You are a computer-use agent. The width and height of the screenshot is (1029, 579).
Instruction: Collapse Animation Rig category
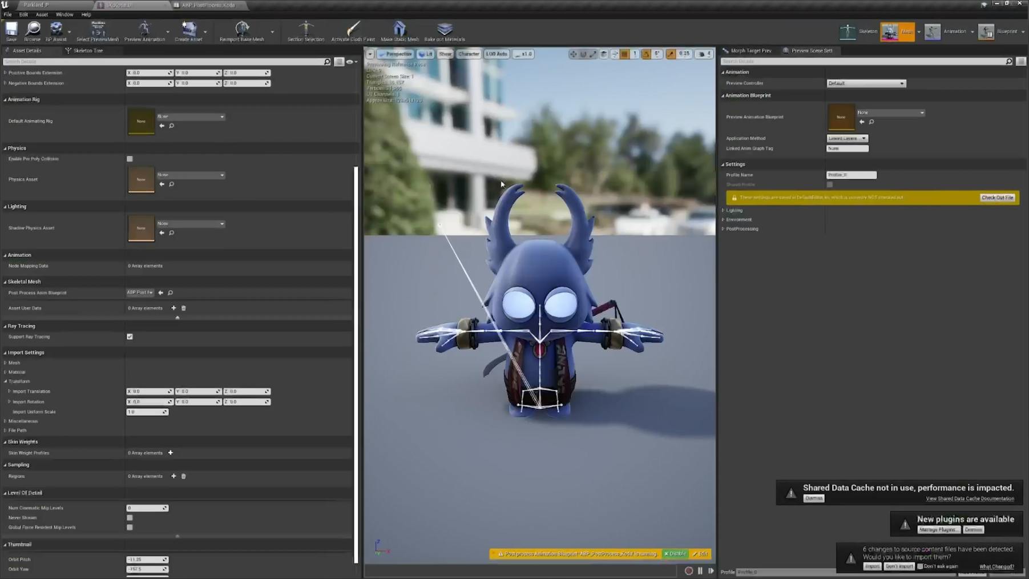pos(5,99)
